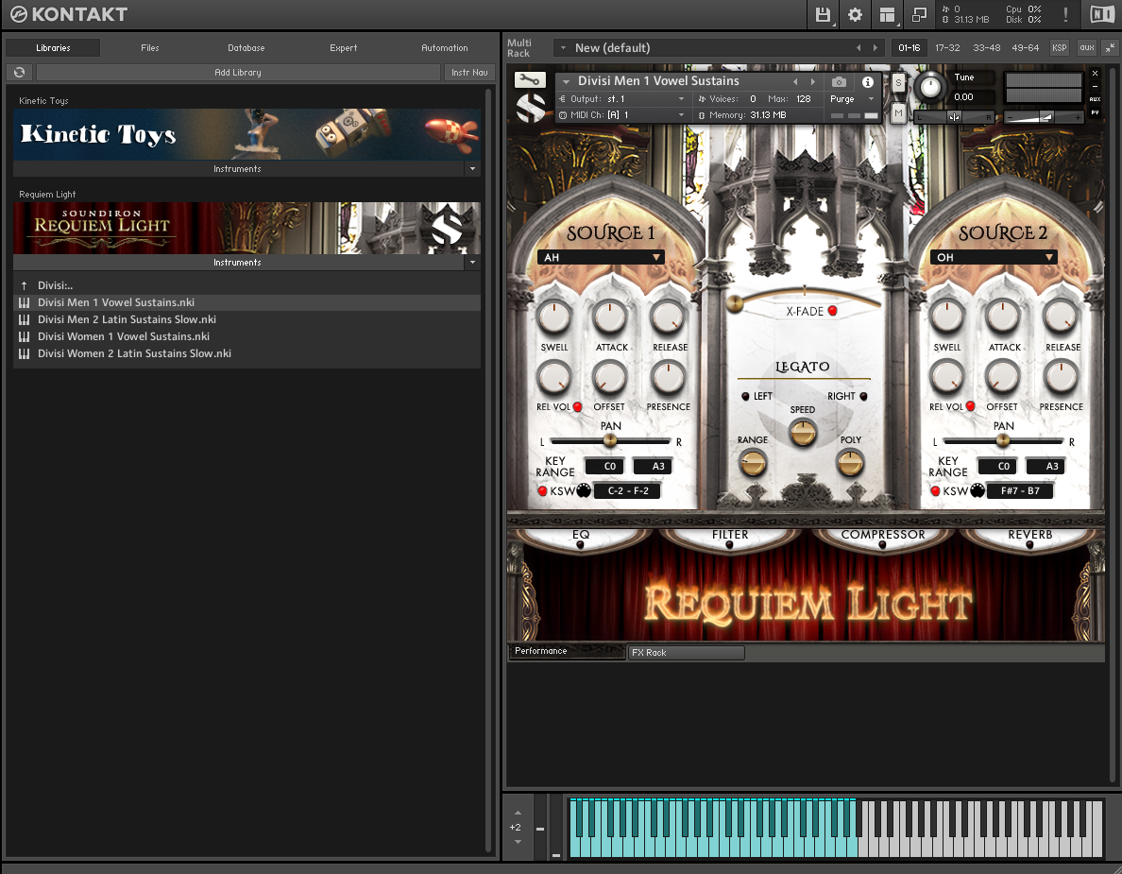Expand Requiem Light Instruments dropdown arrow

472,263
